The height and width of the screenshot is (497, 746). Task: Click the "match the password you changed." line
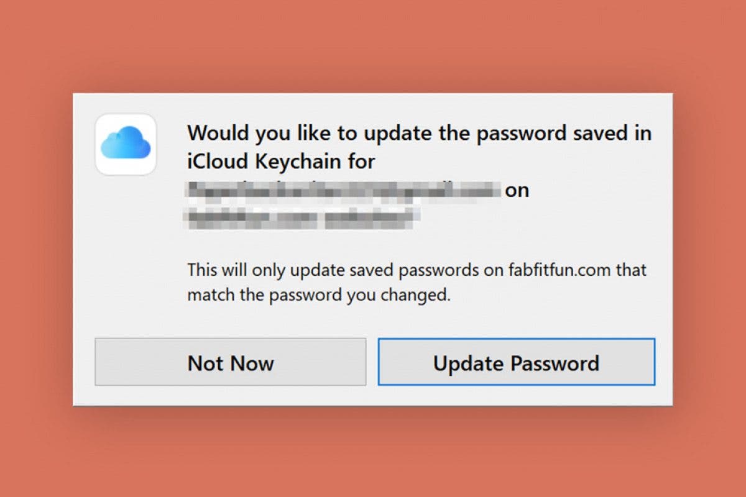tap(318, 295)
